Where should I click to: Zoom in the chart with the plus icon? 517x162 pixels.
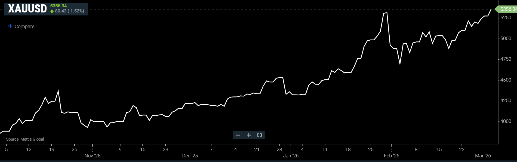pos(249,135)
